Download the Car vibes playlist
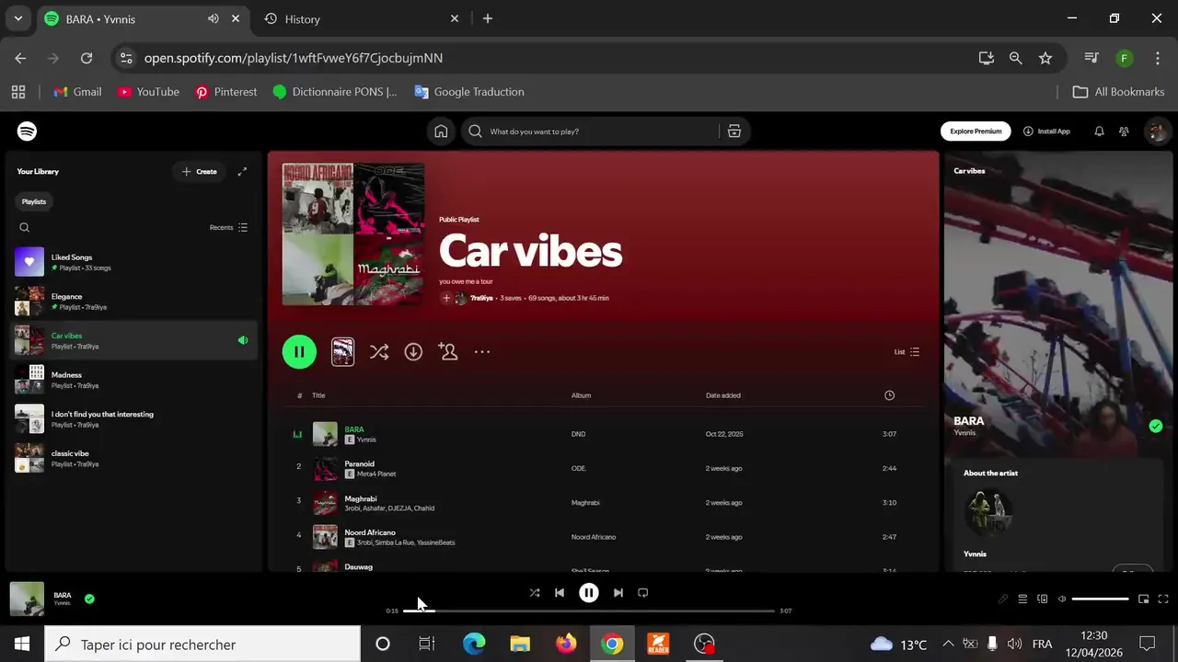This screenshot has width=1178, height=662. tap(413, 352)
